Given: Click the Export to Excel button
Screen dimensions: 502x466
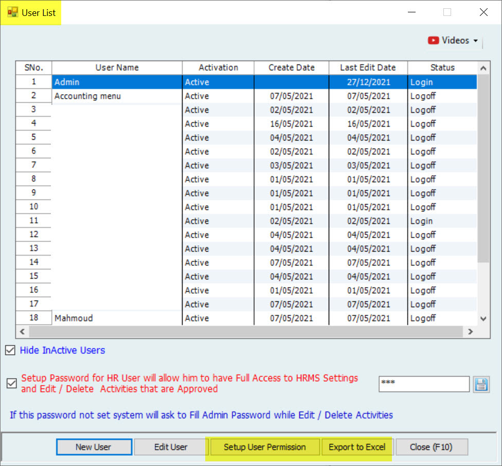Looking at the screenshot, I should click(357, 447).
